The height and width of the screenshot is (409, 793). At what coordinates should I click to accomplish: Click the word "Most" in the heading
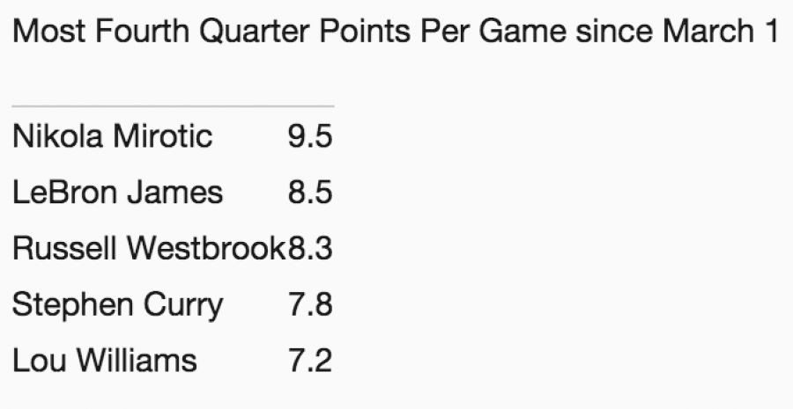pyautogui.click(x=47, y=33)
